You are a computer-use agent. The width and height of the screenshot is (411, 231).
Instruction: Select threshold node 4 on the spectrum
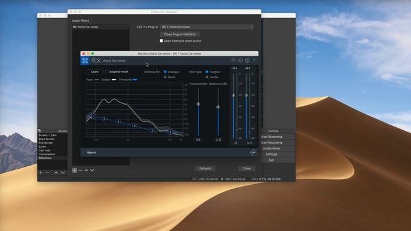[x=135, y=126]
